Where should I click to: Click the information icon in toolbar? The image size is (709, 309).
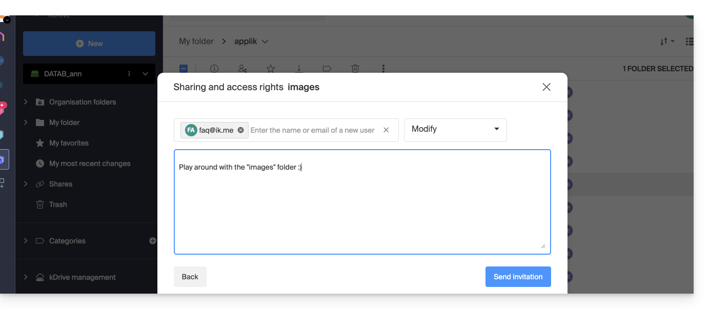(214, 69)
